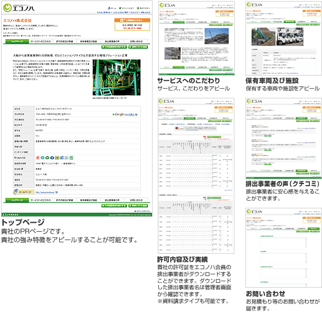This screenshot has height=312, width=322.
Task: Open the 許可内容及び実績 page thumbnail
Action: coord(196,176)
